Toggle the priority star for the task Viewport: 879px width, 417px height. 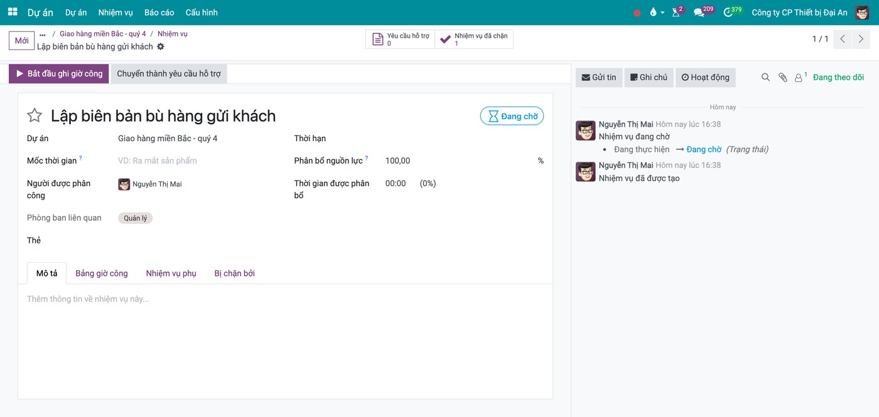coord(35,115)
